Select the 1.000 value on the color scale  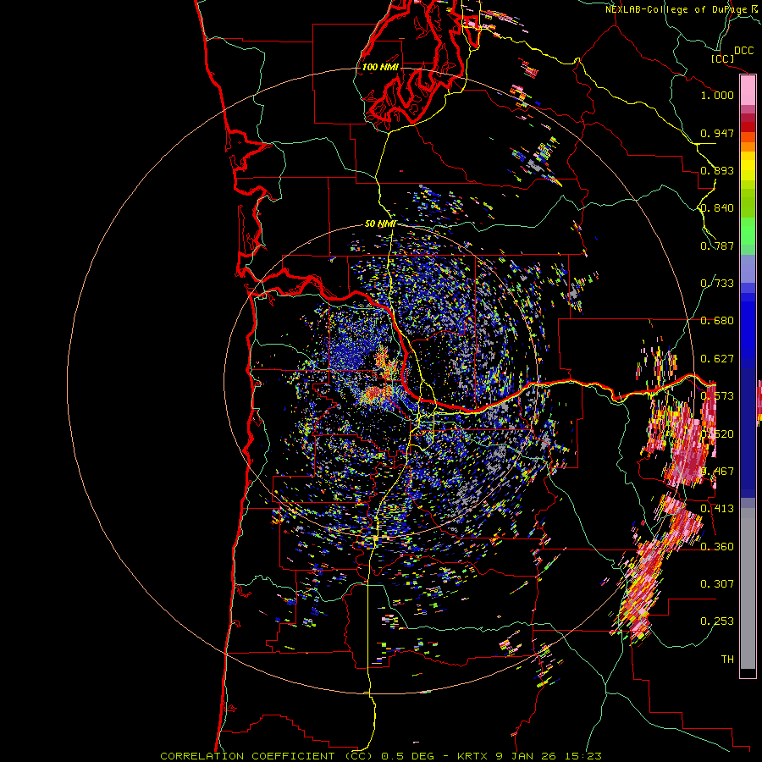(x=717, y=95)
